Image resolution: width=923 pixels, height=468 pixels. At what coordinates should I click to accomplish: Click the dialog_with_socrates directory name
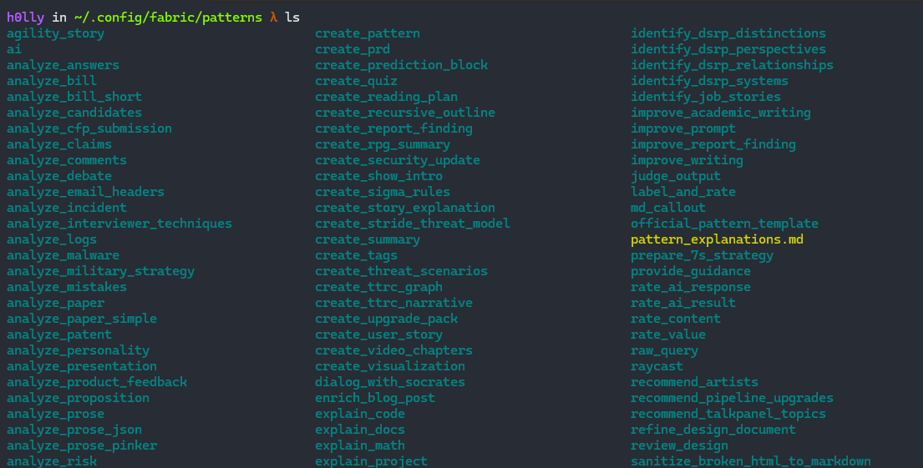tap(390, 382)
